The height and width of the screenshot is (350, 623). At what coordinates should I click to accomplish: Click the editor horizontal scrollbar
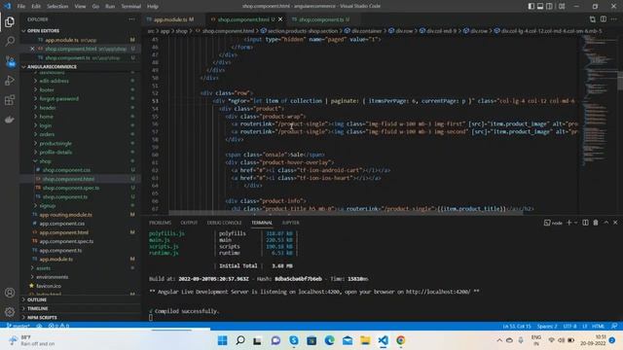(346, 213)
